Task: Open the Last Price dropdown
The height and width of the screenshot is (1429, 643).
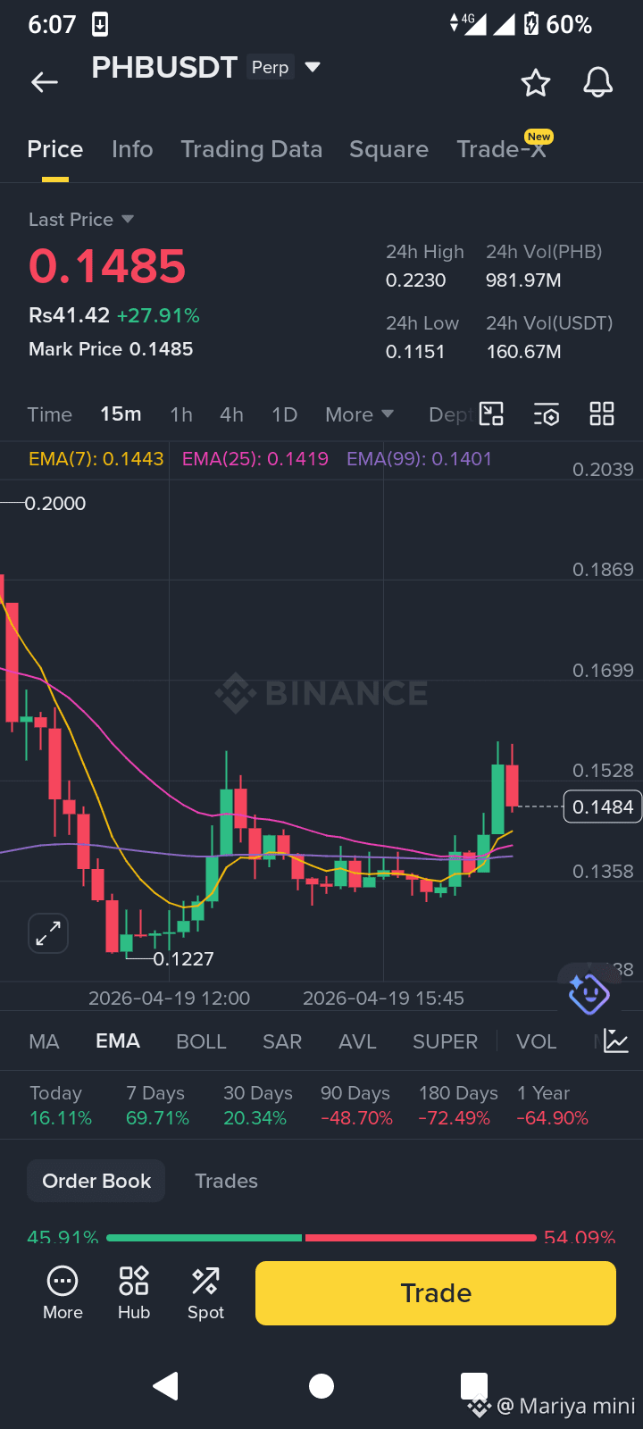Action: [x=81, y=220]
